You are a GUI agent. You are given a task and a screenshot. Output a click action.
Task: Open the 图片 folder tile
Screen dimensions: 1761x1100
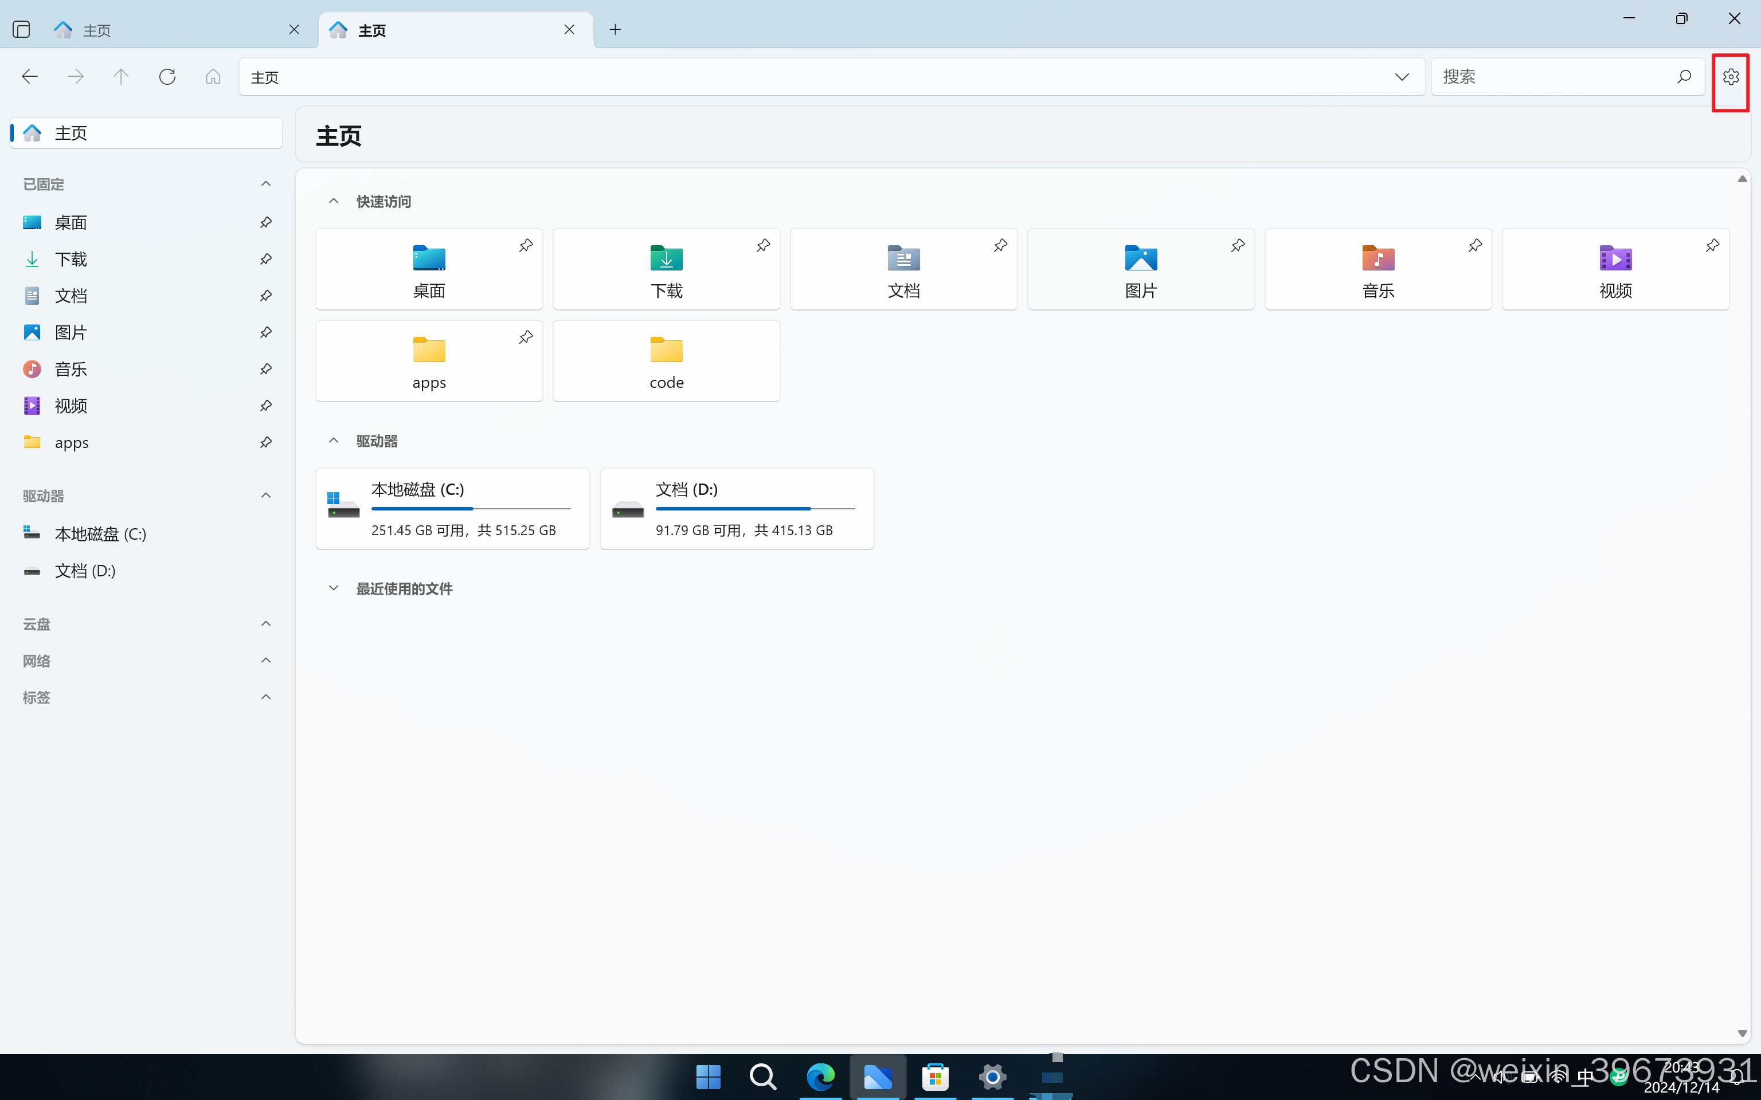1140,269
